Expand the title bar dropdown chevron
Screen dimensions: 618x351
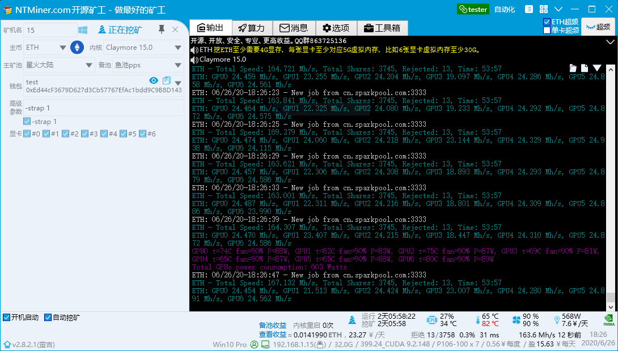558,9
